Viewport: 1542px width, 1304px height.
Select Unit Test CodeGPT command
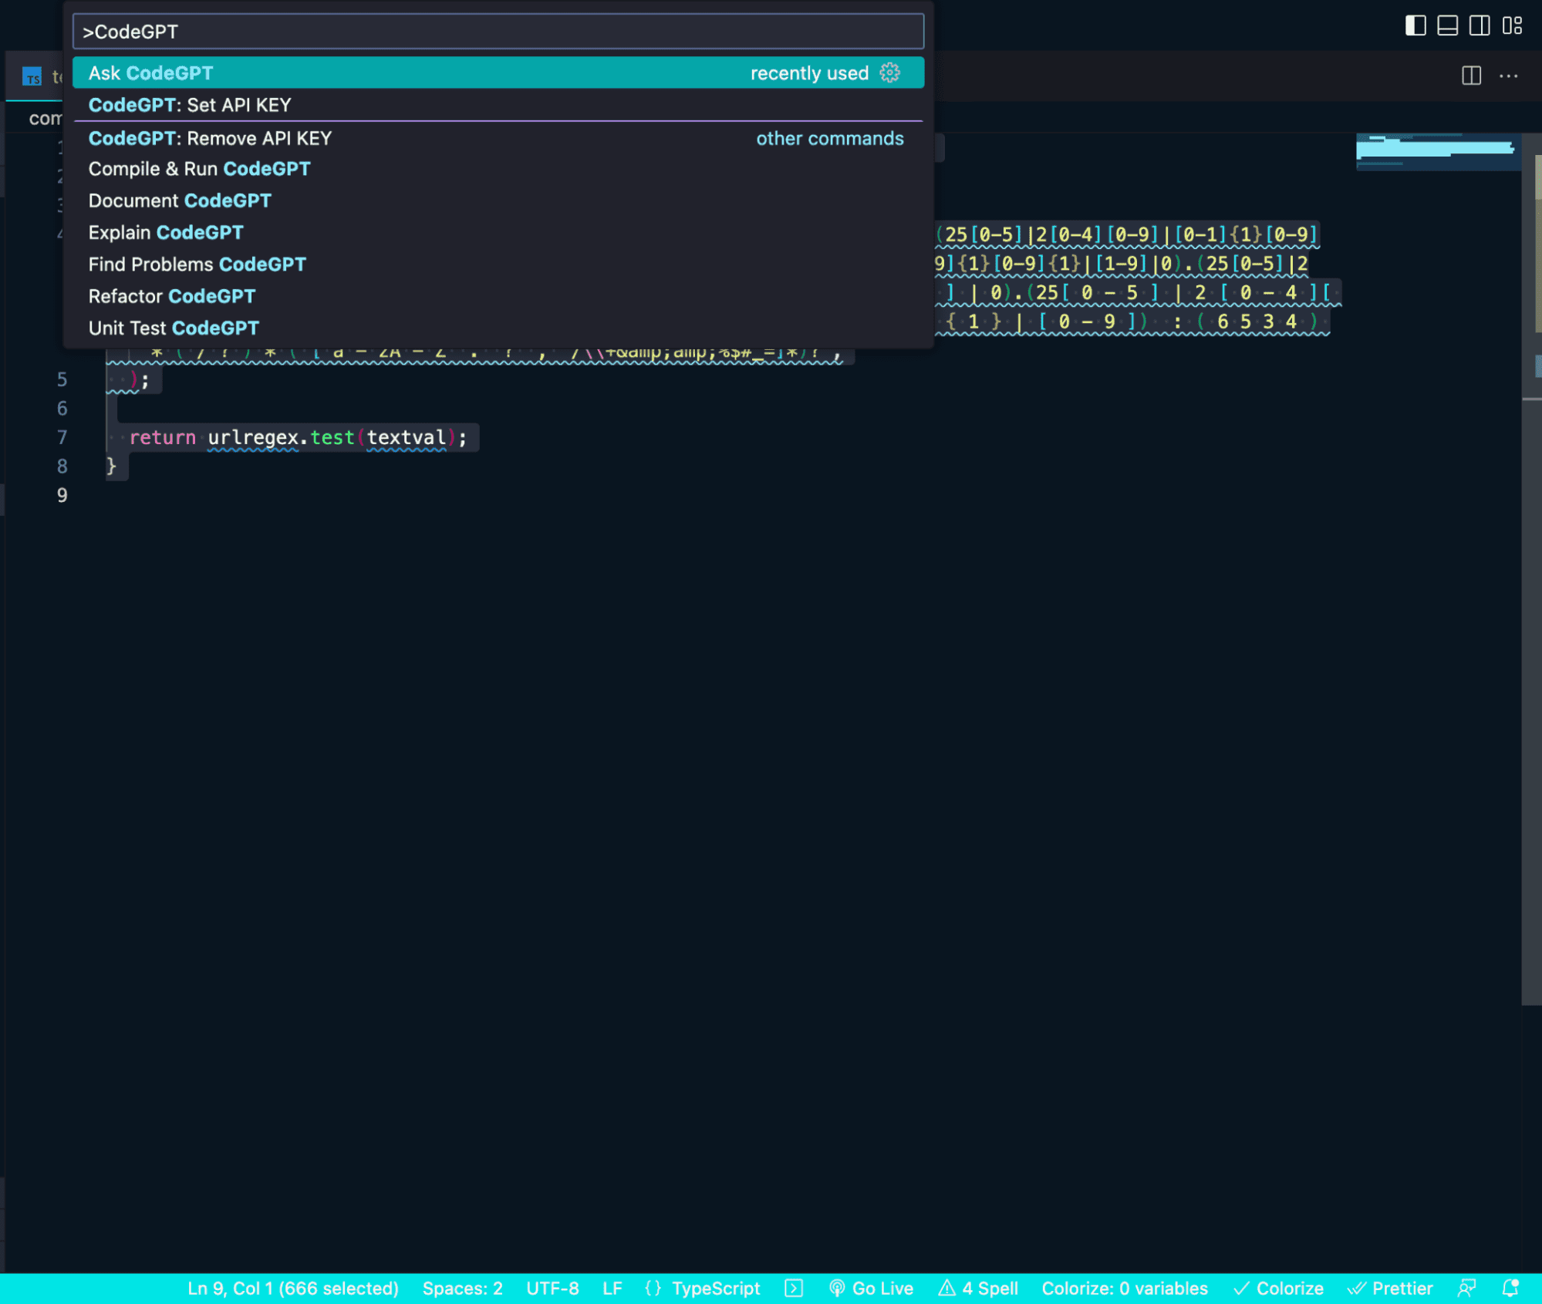point(498,329)
